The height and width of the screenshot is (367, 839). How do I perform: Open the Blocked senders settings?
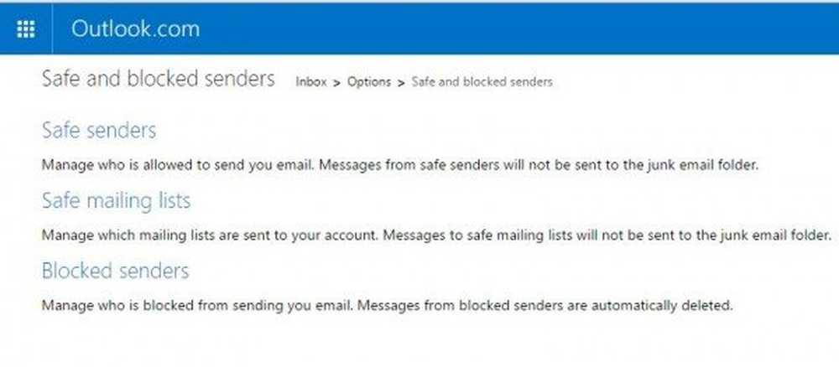(116, 271)
